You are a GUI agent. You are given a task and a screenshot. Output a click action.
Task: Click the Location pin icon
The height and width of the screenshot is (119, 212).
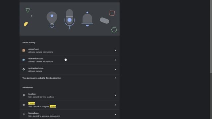coord(24,96)
